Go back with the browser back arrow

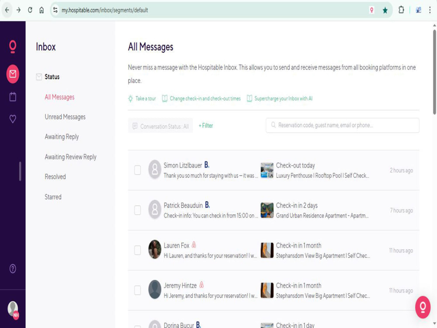coord(7,10)
